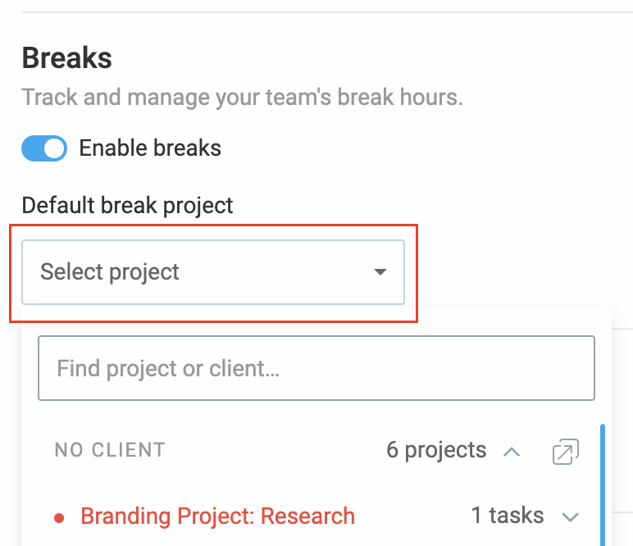Toggle the Enable breaks switch
This screenshot has height=546, width=633.
coord(44,148)
